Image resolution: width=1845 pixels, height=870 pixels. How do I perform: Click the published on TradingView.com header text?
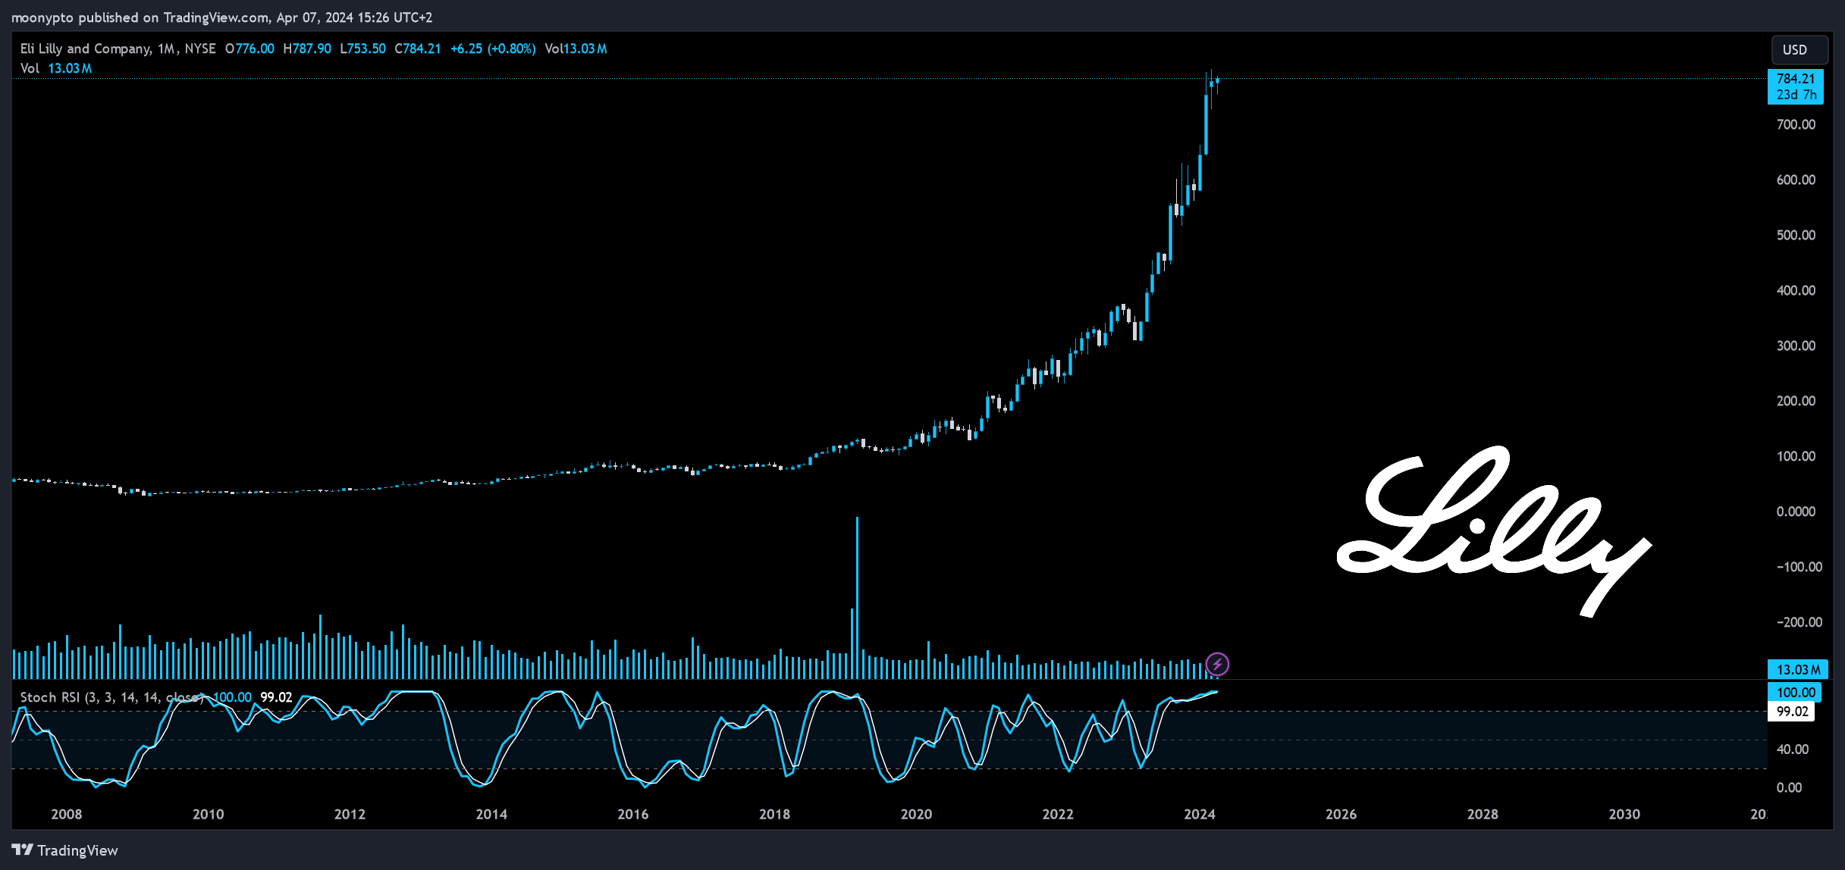(221, 17)
